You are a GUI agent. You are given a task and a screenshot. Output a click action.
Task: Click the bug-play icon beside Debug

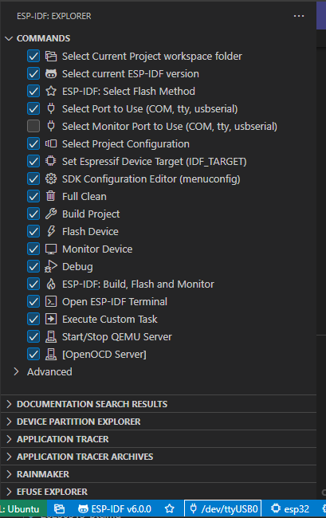pyautogui.click(x=51, y=266)
